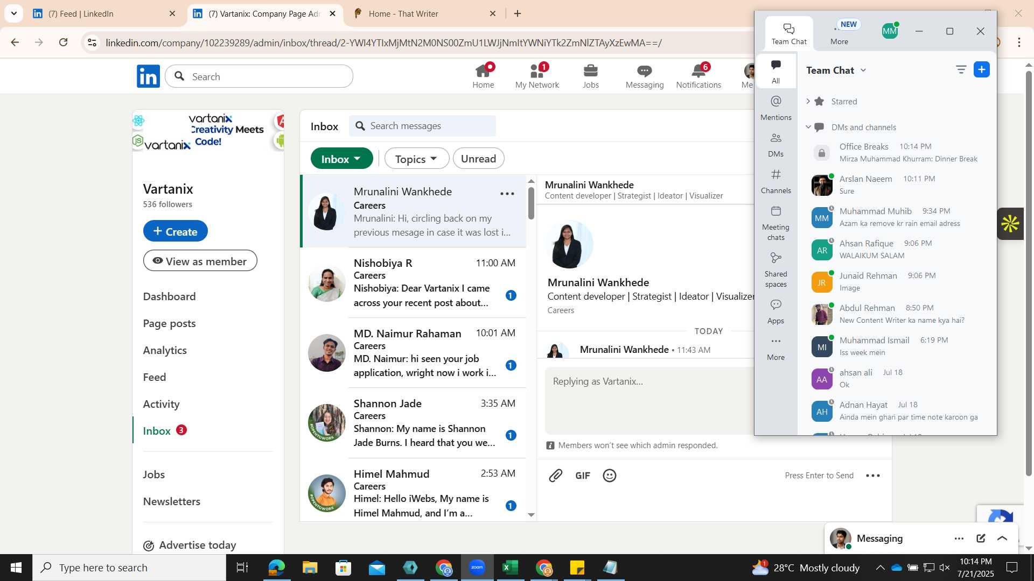Open Channels in Zoom sidebar
This screenshot has height=581, width=1034.
(x=775, y=181)
